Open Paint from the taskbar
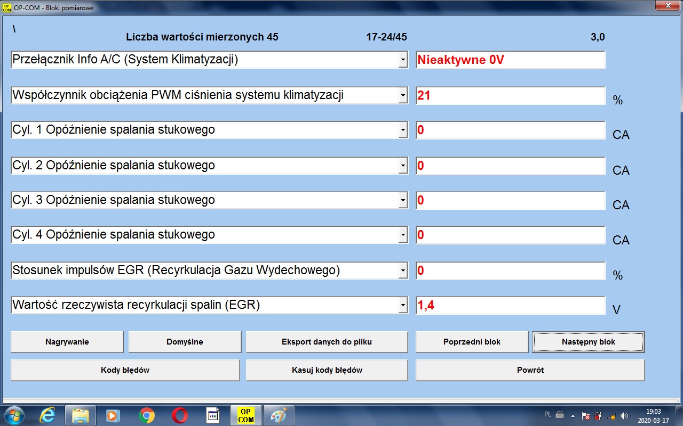Screen dimensions: 683x426 279,415
